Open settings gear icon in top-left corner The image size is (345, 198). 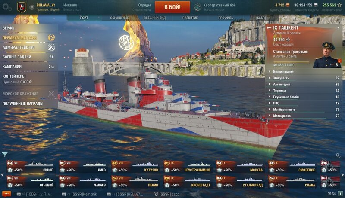[x=6, y=7]
